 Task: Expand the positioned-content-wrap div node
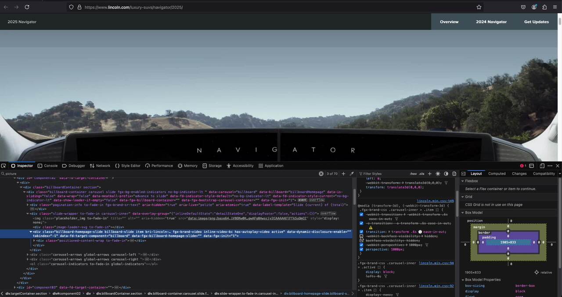point(34,240)
